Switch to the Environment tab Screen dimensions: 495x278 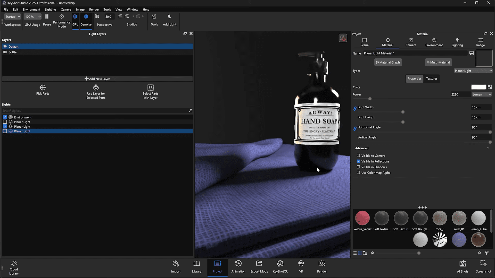tap(434, 42)
